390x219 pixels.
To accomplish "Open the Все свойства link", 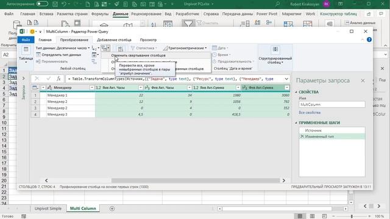I will pyautogui.click(x=310, y=113).
